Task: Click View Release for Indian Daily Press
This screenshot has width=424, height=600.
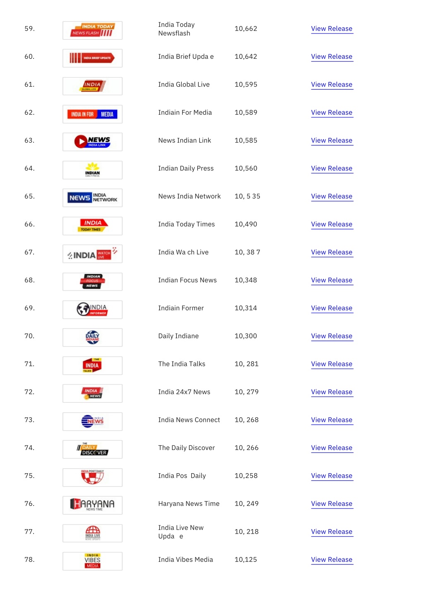Action: pos(332,168)
